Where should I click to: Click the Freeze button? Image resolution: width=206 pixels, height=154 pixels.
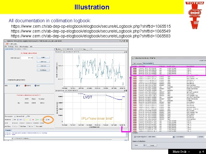[152, 145]
